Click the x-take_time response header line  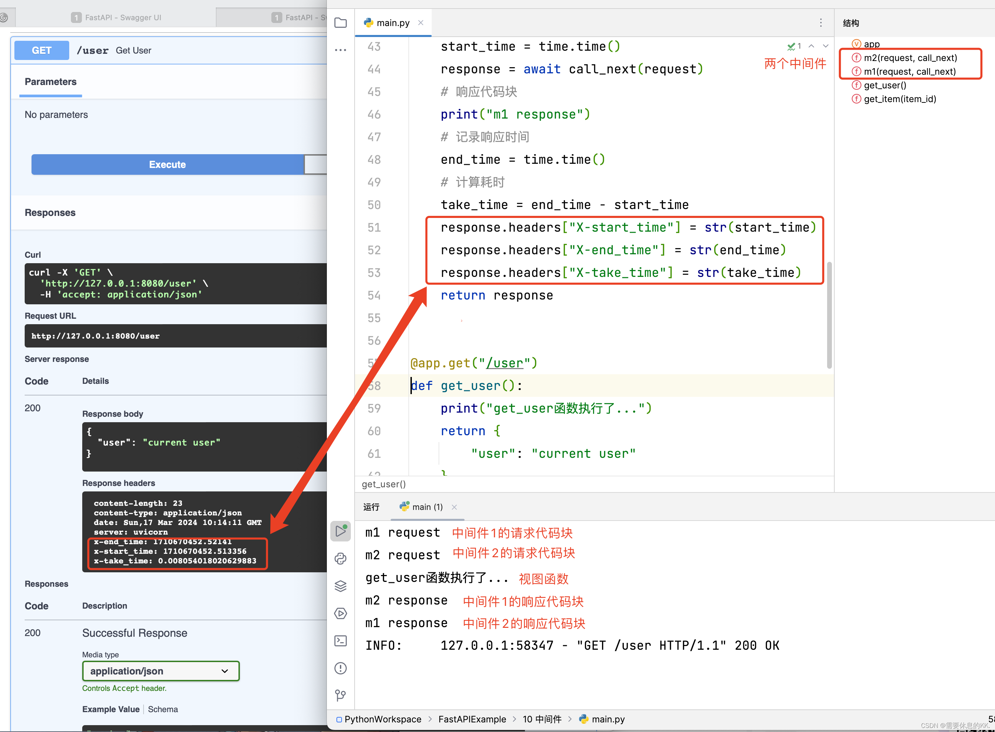[175, 561]
